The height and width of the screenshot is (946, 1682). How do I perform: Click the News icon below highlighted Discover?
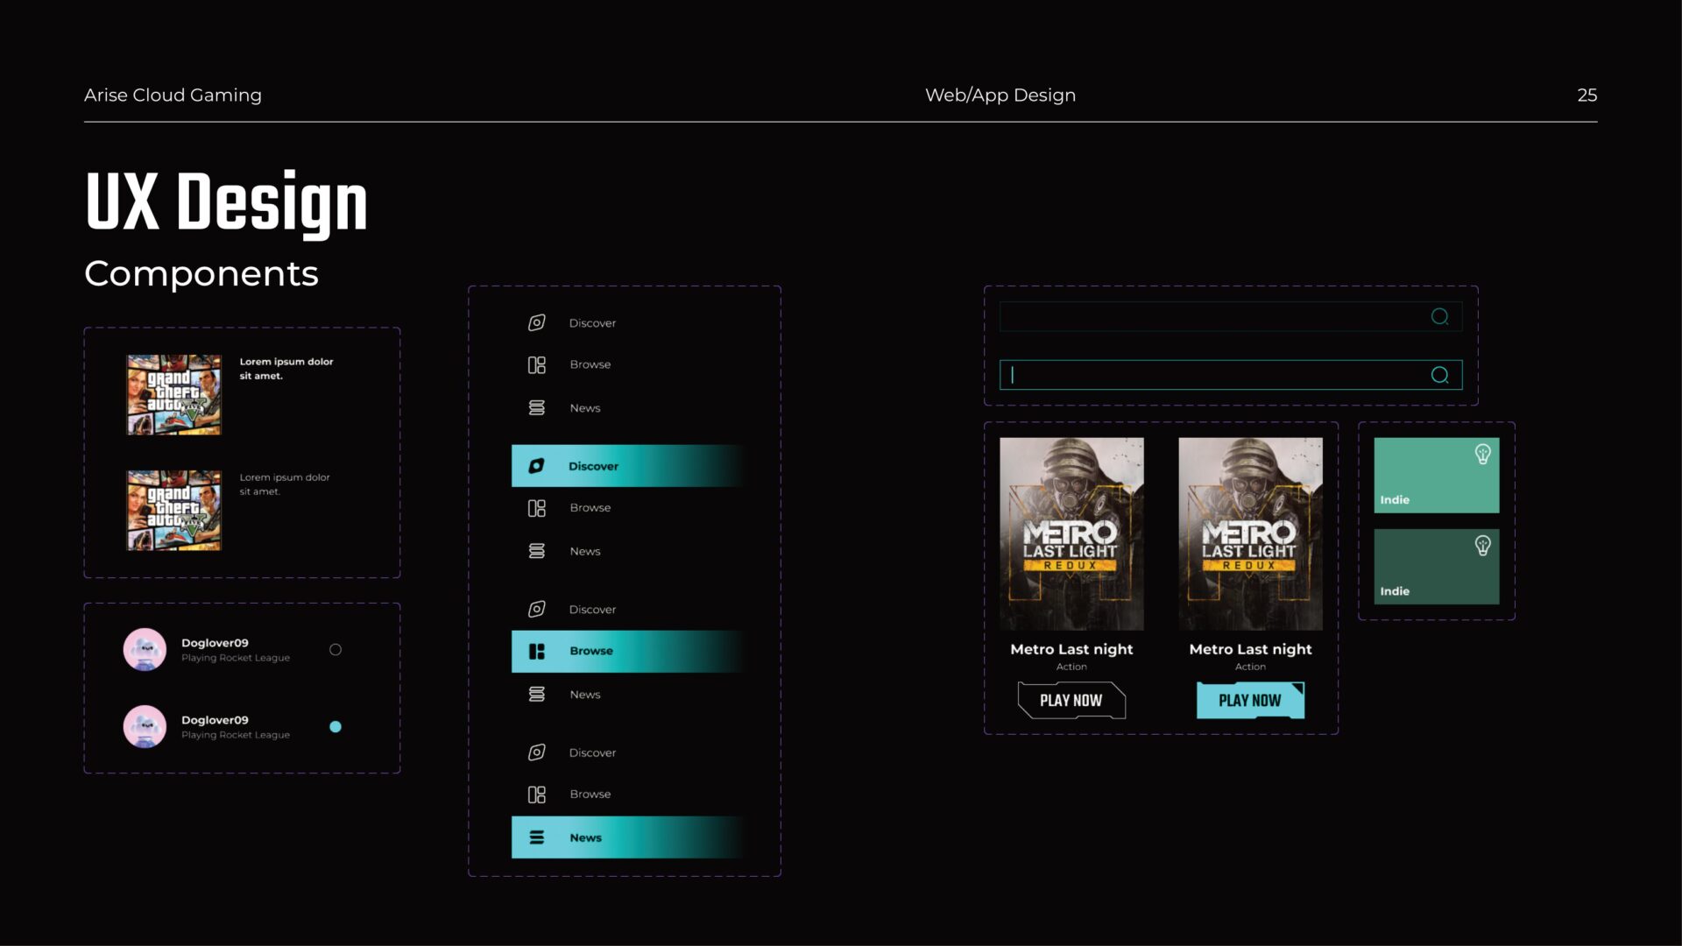pos(537,551)
